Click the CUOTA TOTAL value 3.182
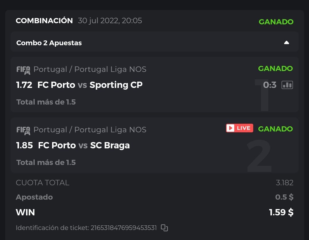 pos(284,183)
